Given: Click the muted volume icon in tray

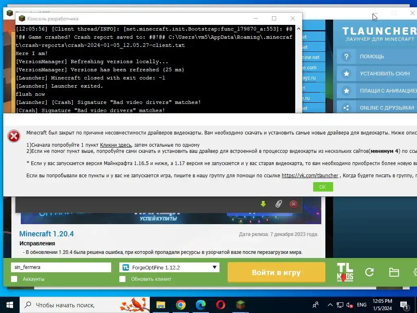Looking at the screenshot, I should click(x=350, y=305).
